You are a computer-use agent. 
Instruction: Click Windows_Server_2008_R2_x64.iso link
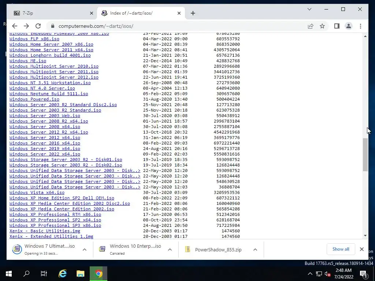[49, 121]
